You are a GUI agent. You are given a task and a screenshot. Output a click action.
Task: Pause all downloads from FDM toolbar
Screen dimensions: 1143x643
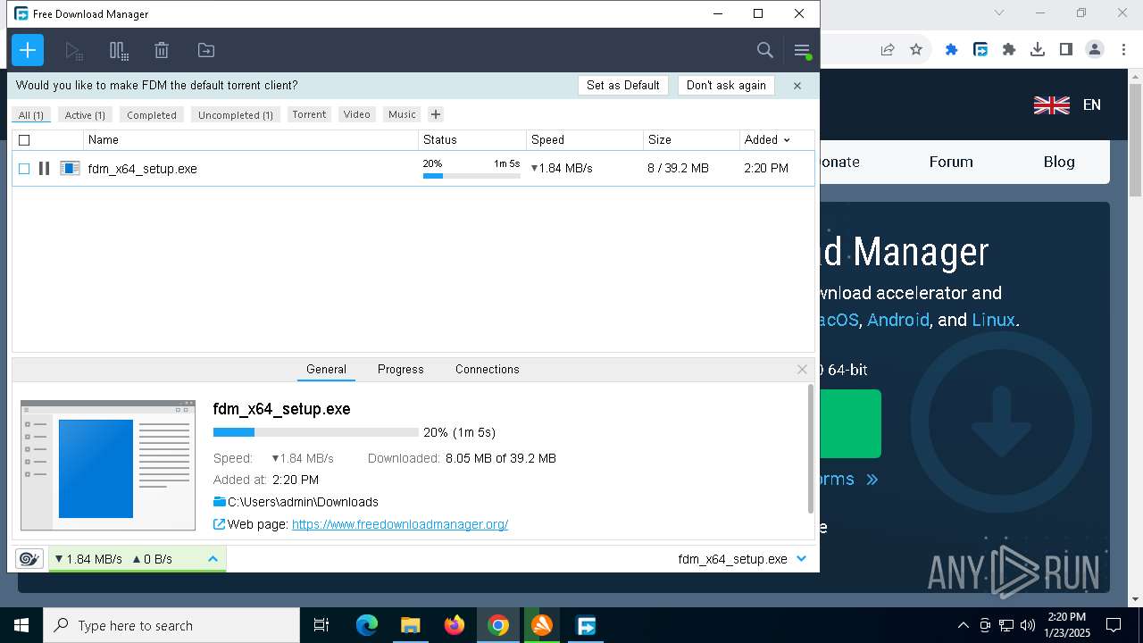tap(119, 51)
